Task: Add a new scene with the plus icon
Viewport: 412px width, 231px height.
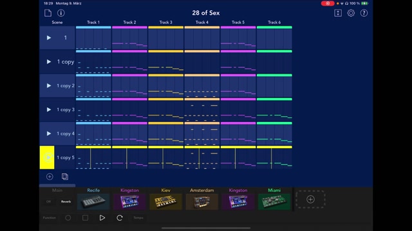Action: pyautogui.click(x=50, y=177)
